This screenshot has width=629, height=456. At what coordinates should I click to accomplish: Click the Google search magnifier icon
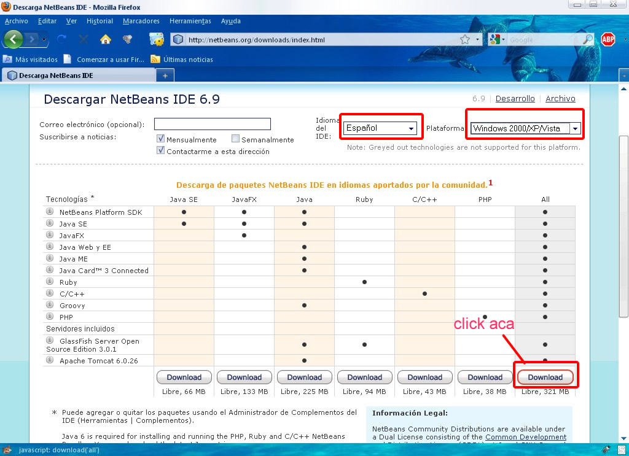589,39
